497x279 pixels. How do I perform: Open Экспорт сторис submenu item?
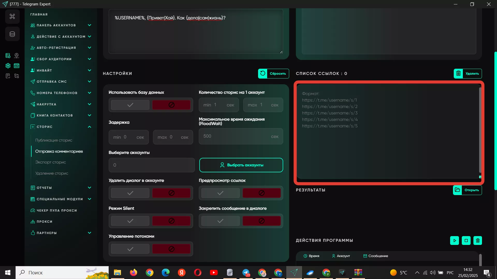point(50,162)
